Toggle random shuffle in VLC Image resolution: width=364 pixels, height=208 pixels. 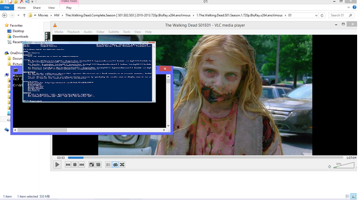pyautogui.click(x=122, y=164)
